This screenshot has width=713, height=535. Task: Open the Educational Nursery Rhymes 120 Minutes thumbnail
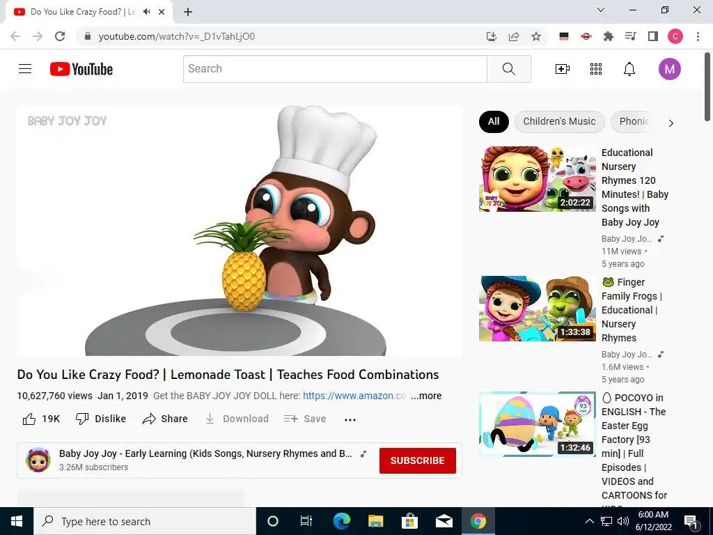pos(537,179)
